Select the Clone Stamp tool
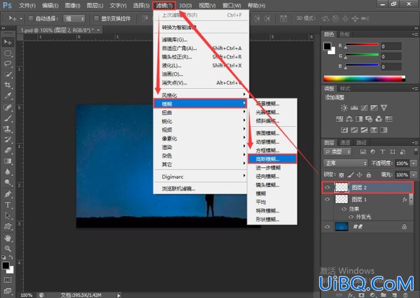Screen dimensions: 420x298 (8, 129)
